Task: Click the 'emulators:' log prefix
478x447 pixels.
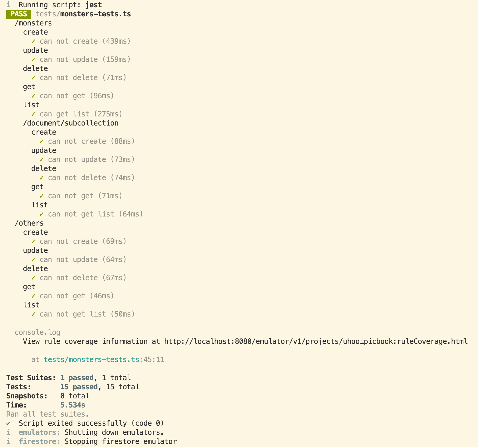Action: click(x=39, y=432)
